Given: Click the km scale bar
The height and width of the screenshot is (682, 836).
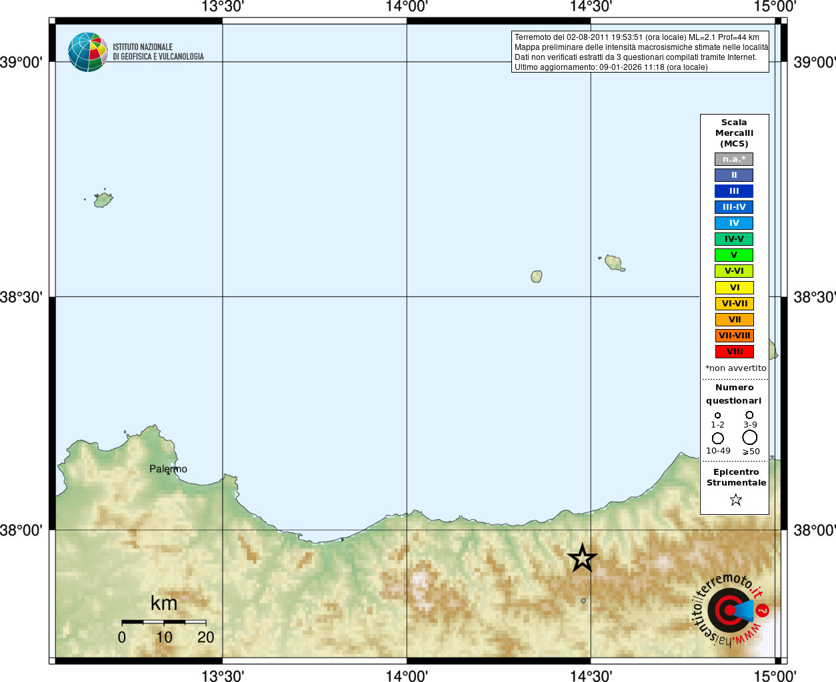Looking at the screenshot, I should (x=164, y=622).
